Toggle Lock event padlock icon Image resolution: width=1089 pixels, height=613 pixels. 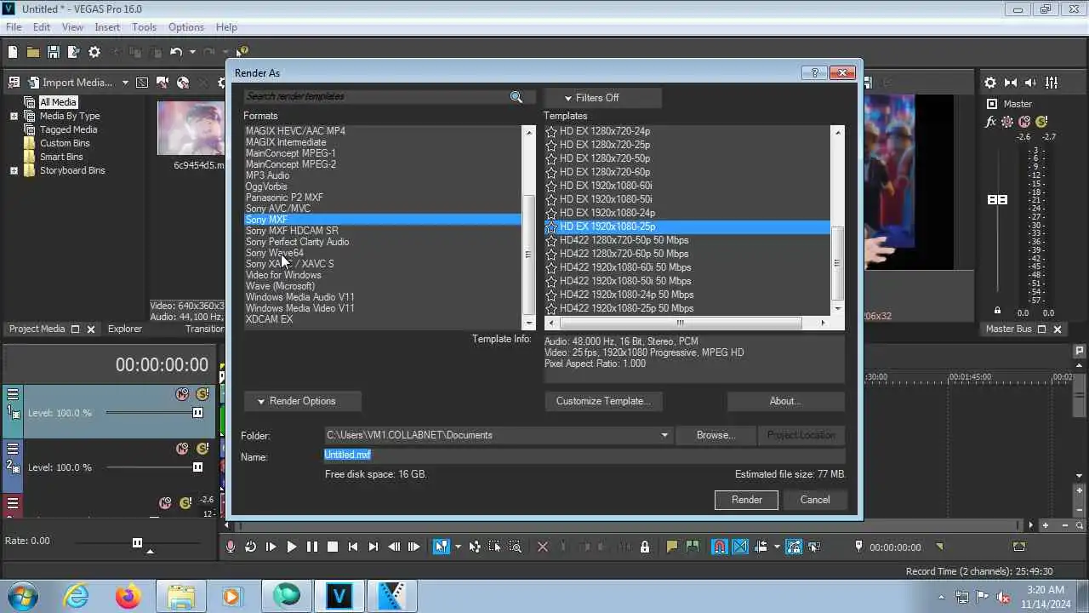click(645, 547)
